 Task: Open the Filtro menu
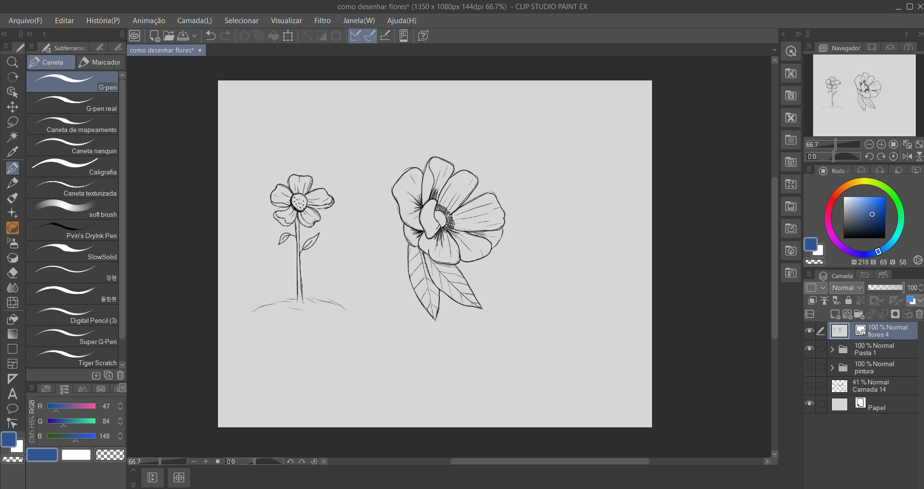[322, 21]
